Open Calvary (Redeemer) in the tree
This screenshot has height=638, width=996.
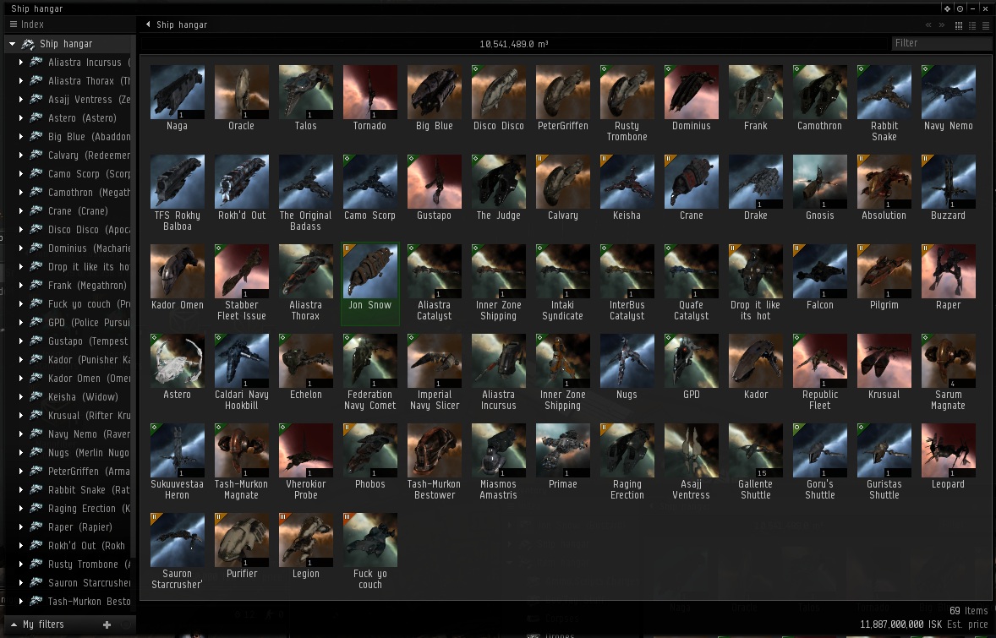tap(89, 155)
